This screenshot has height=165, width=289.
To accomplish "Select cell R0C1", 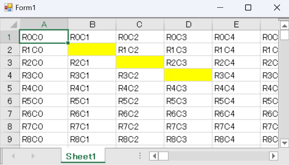I will coord(92,37).
